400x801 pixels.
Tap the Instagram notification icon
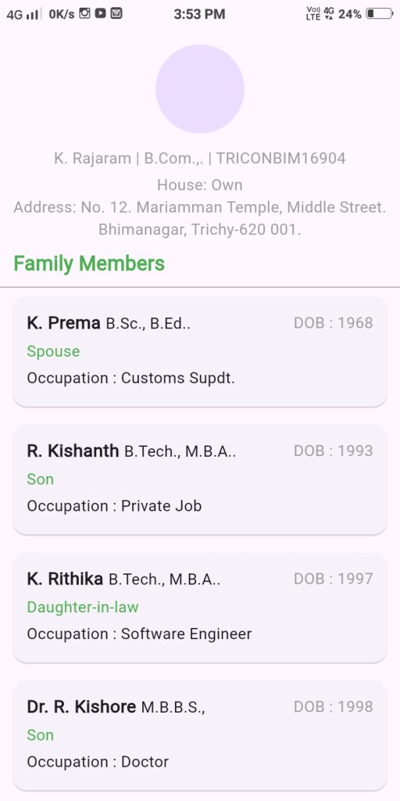[84, 14]
